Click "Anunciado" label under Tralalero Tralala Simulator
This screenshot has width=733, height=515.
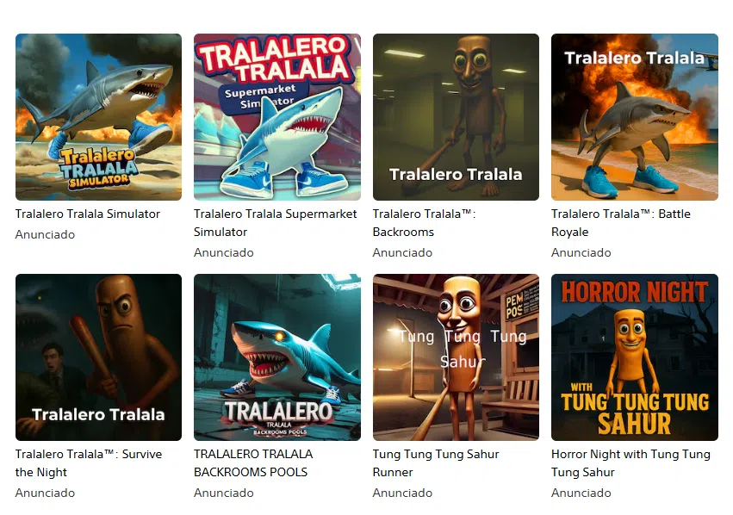click(45, 234)
